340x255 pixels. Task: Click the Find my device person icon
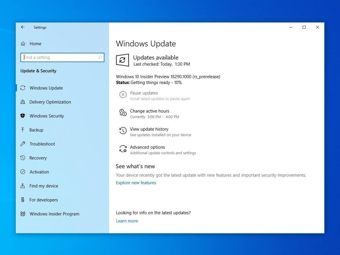[x=23, y=186]
